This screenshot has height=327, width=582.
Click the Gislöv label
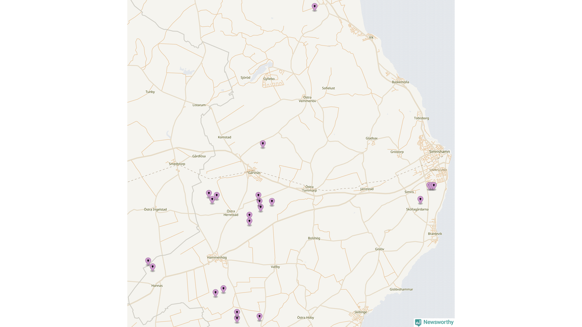tap(380, 249)
